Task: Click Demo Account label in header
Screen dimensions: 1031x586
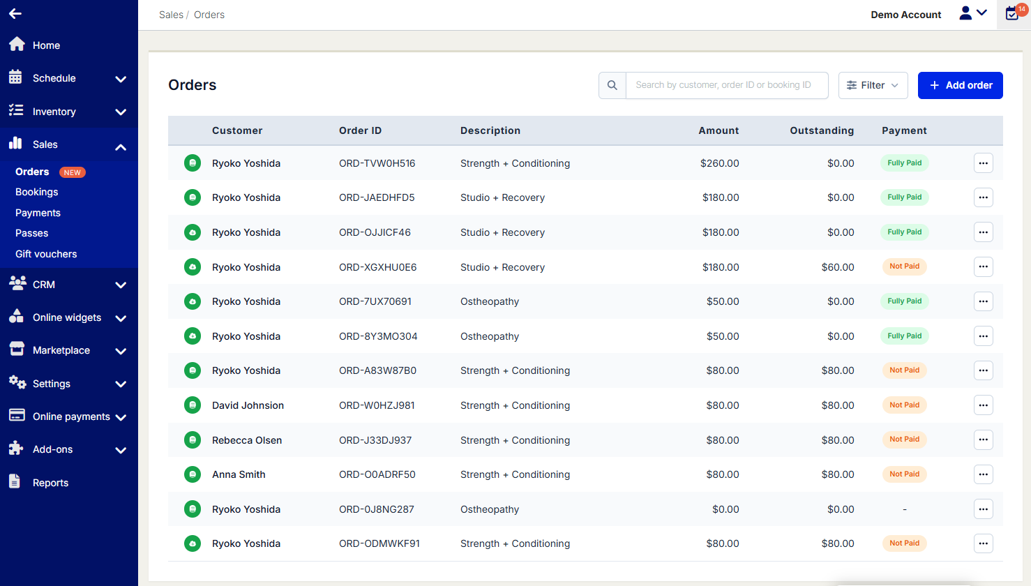Action: pyautogui.click(x=906, y=15)
